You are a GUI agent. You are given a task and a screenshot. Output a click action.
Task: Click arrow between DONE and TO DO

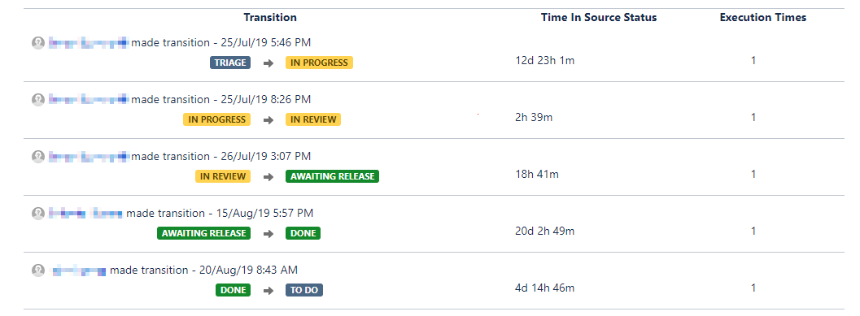(x=268, y=291)
